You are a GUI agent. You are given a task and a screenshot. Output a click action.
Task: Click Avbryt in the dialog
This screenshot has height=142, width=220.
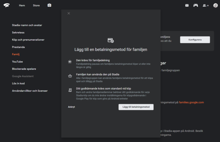[x=71, y=107]
